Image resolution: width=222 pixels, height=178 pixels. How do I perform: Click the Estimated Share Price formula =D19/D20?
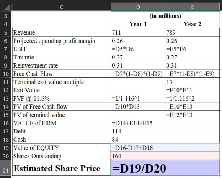(x=165, y=168)
